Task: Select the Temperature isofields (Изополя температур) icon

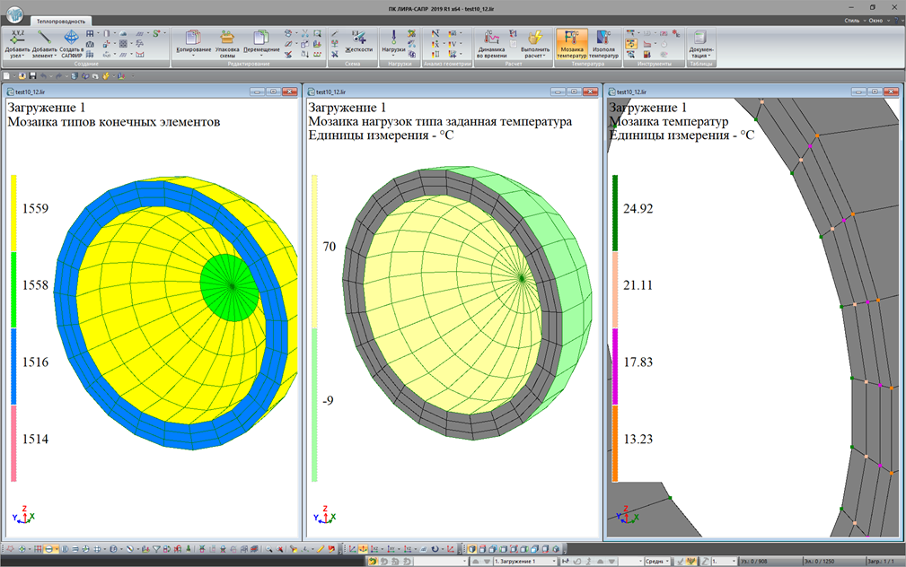Action: tap(603, 38)
